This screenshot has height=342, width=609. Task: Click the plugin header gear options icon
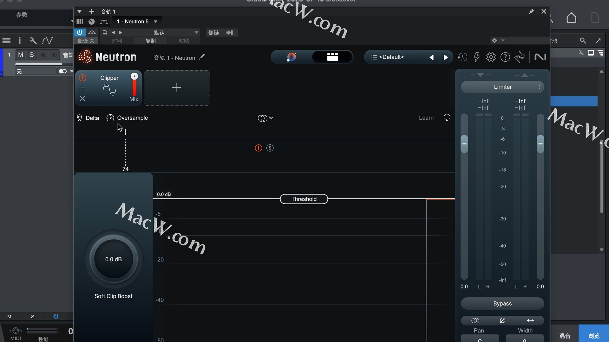494,41
